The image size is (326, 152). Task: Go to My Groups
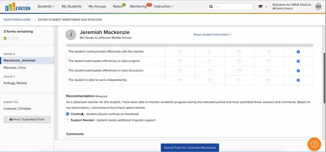tap(97, 6)
